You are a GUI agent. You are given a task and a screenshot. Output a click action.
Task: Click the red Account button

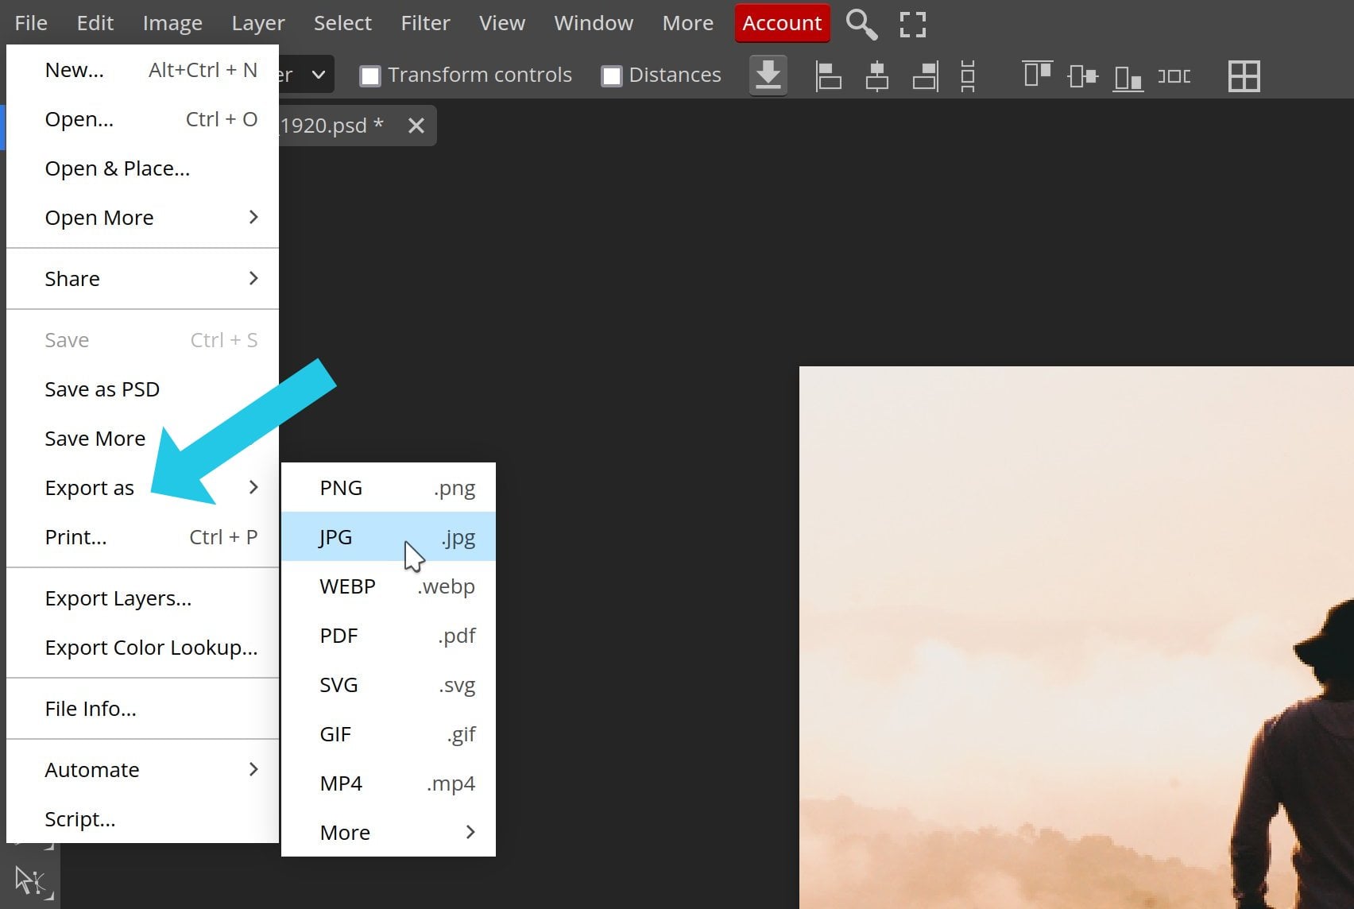pos(781,23)
